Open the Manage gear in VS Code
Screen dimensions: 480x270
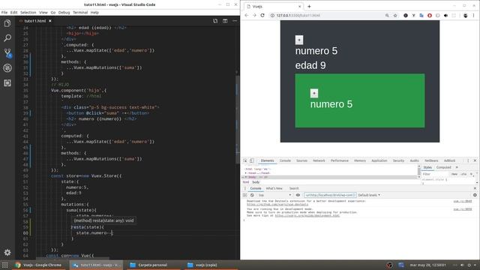click(7, 252)
